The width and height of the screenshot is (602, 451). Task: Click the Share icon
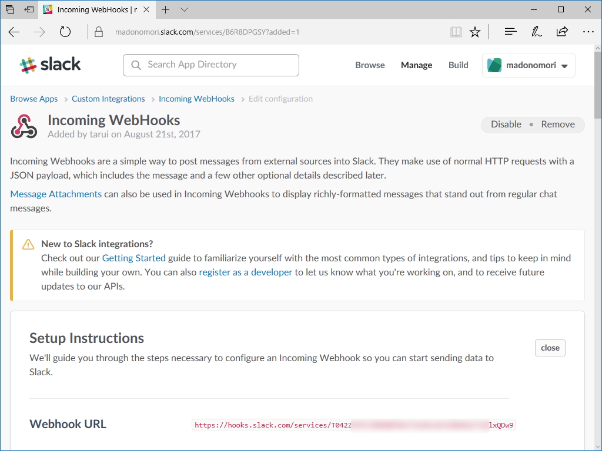tap(562, 32)
